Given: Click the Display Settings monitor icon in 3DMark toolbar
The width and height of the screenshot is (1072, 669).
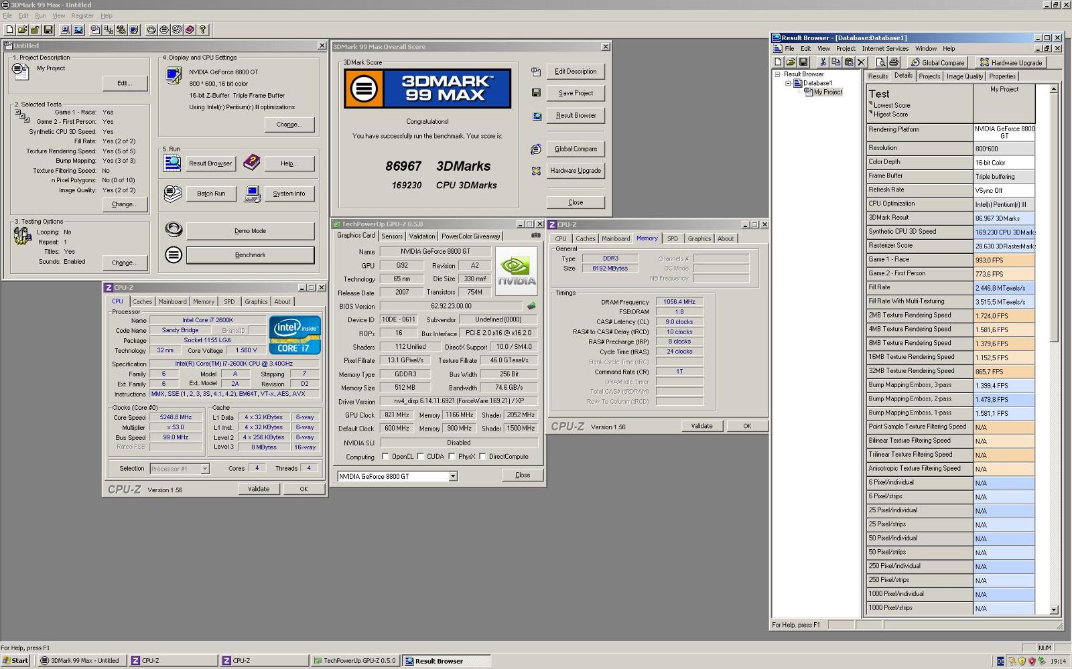Looking at the screenshot, I should pyautogui.click(x=134, y=29).
